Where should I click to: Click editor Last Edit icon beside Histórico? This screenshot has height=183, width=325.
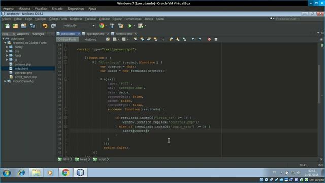click(x=108, y=39)
